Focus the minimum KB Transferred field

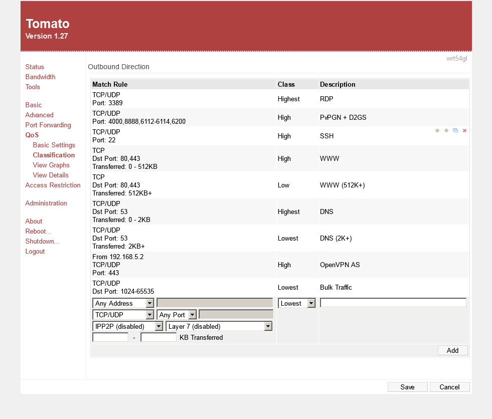pyautogui.click(x=110, y=337)
